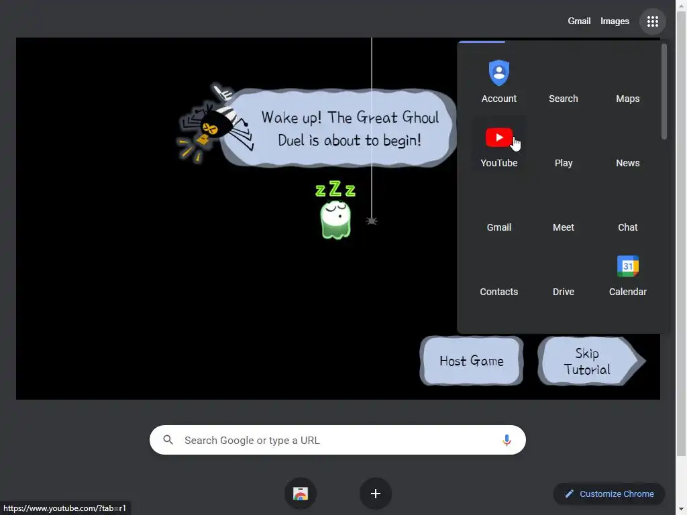687x515 pixels.
Task: Add a new shortcut with plus icon
Action: [x=375, y=494]
